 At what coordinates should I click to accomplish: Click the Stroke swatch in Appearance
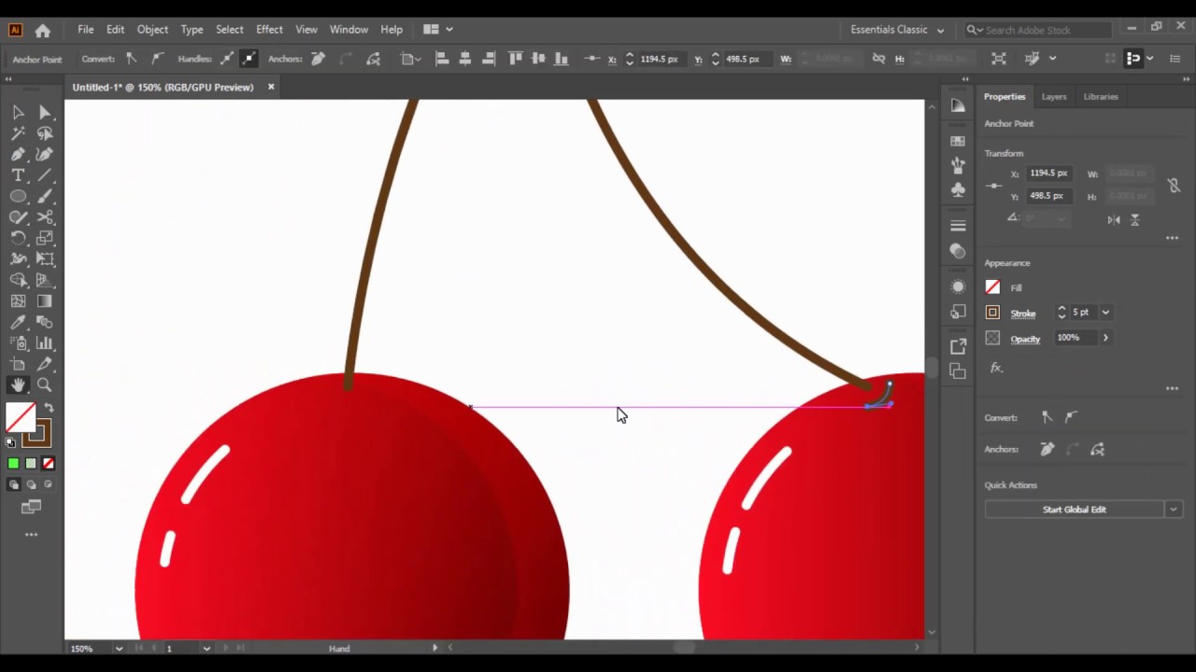pos(992,313)
